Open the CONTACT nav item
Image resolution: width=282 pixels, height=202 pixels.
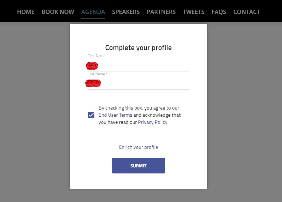[x=246, y=12]
